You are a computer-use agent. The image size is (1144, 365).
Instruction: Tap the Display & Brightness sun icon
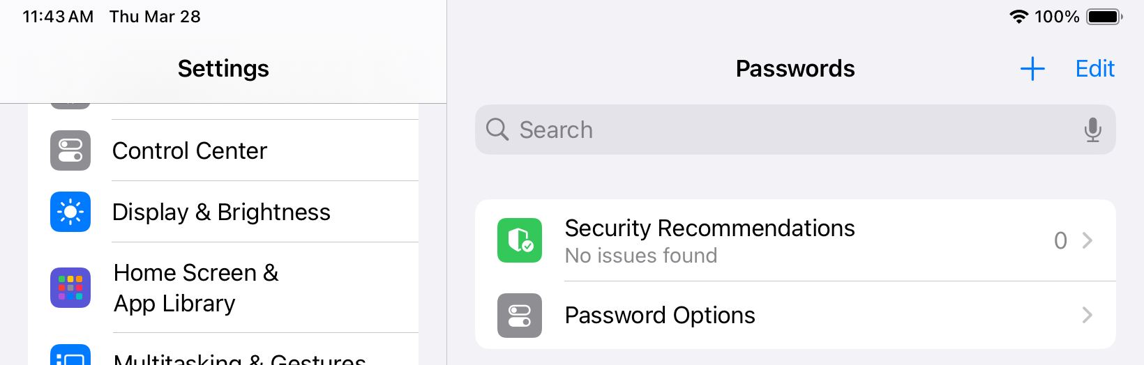click(70, 212)
